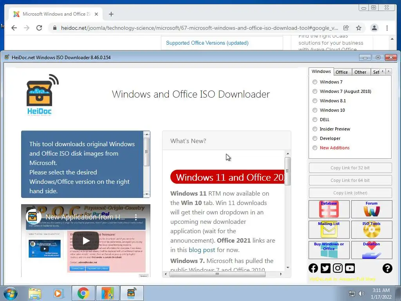This screenshot has width=401, height=301.
Task: Click the volume speaker tray icon
Action: click(361, 294)
